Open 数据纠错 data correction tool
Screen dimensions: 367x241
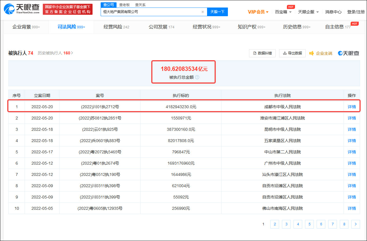(262, 53)
